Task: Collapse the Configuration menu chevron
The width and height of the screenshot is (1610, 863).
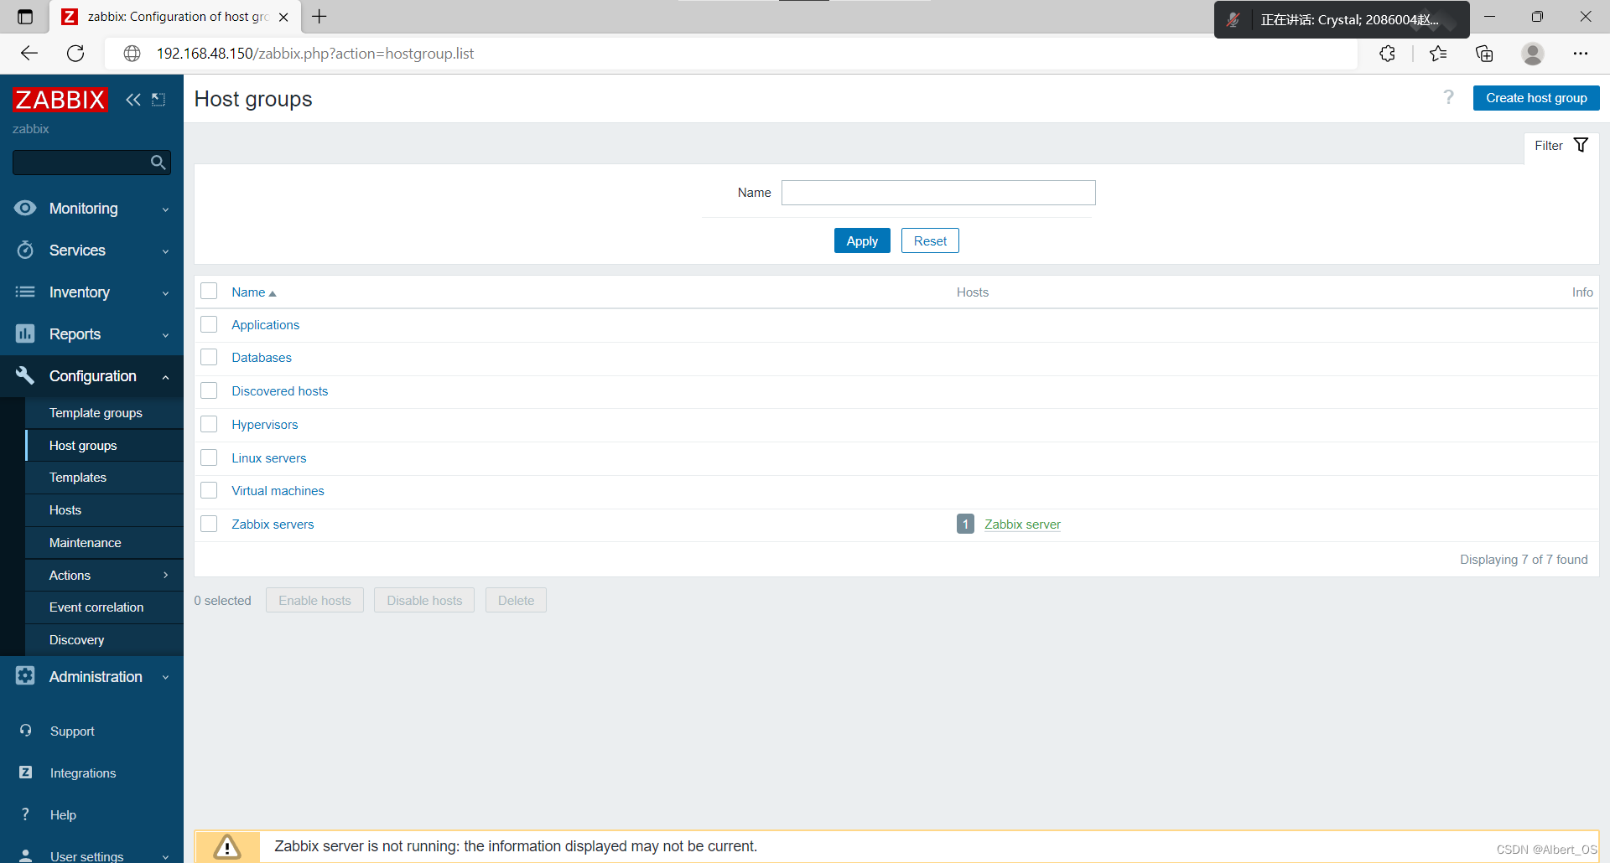Action: point(165,377)
